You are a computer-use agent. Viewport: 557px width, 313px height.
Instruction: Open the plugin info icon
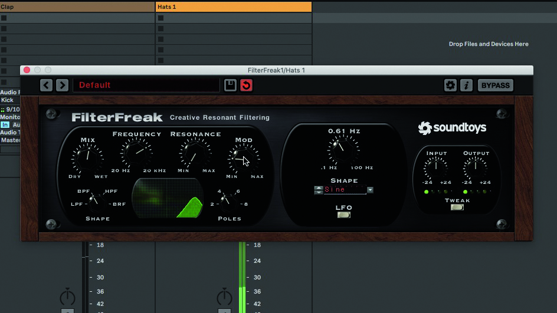466,85
